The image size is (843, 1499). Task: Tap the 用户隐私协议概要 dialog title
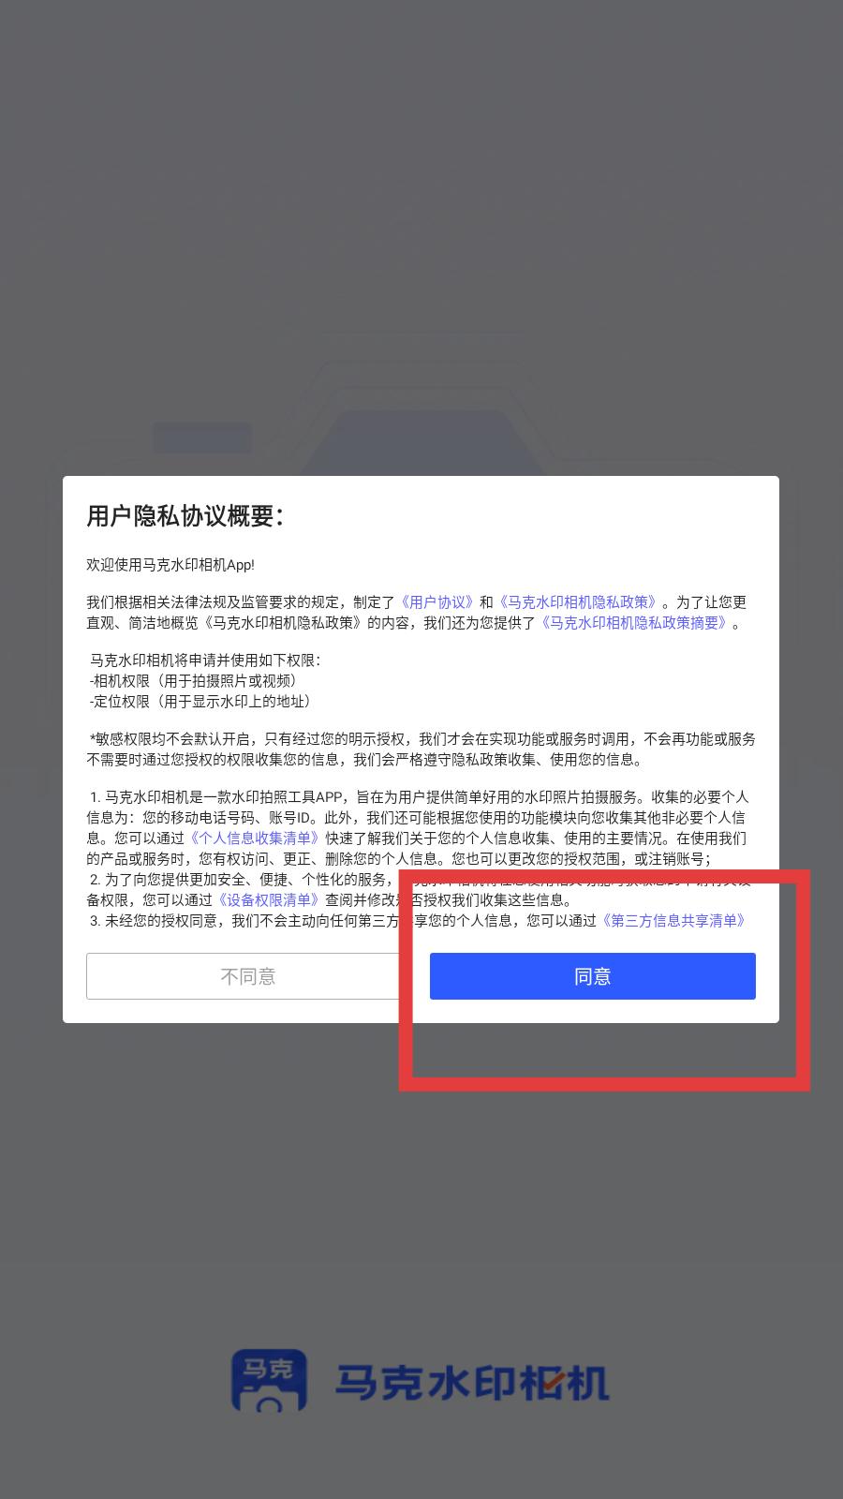point(185,516)
